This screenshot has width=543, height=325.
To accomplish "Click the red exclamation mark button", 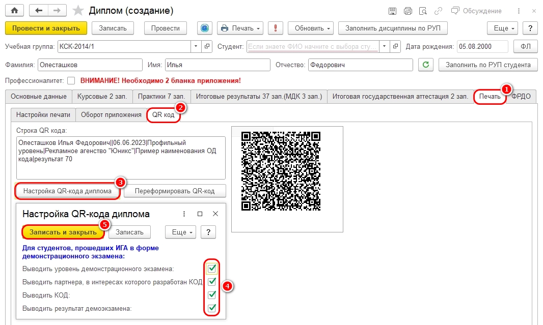I will pyautogui.click(x=275, y=28).
